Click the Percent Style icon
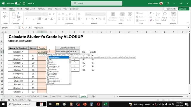Image resolution: width=191 pixels, height=107 pixels. click(93, 19)
